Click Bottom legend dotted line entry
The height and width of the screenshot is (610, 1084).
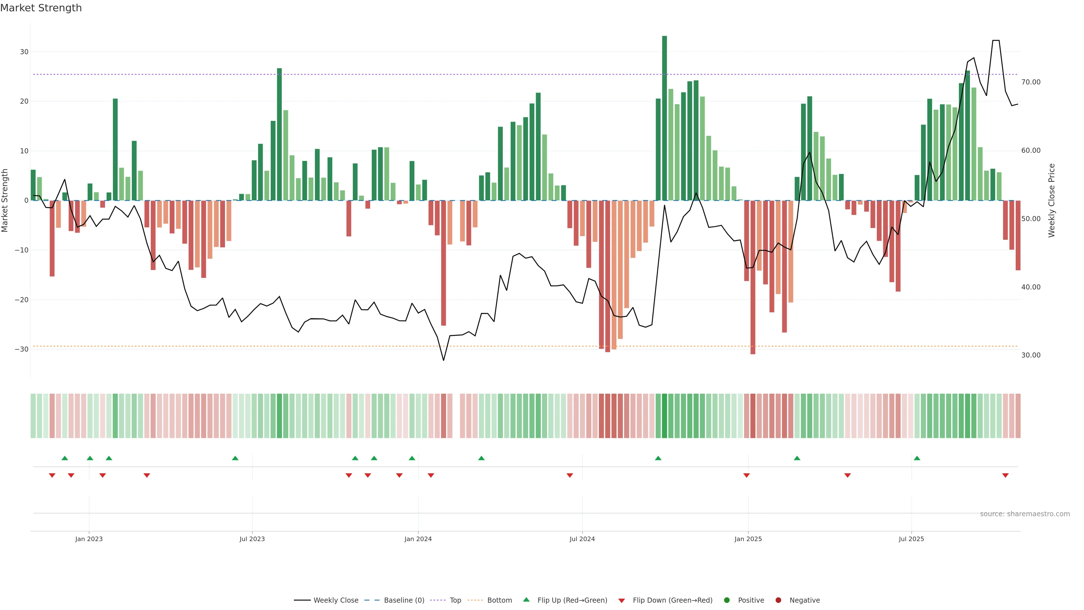(x=475, y=600)
